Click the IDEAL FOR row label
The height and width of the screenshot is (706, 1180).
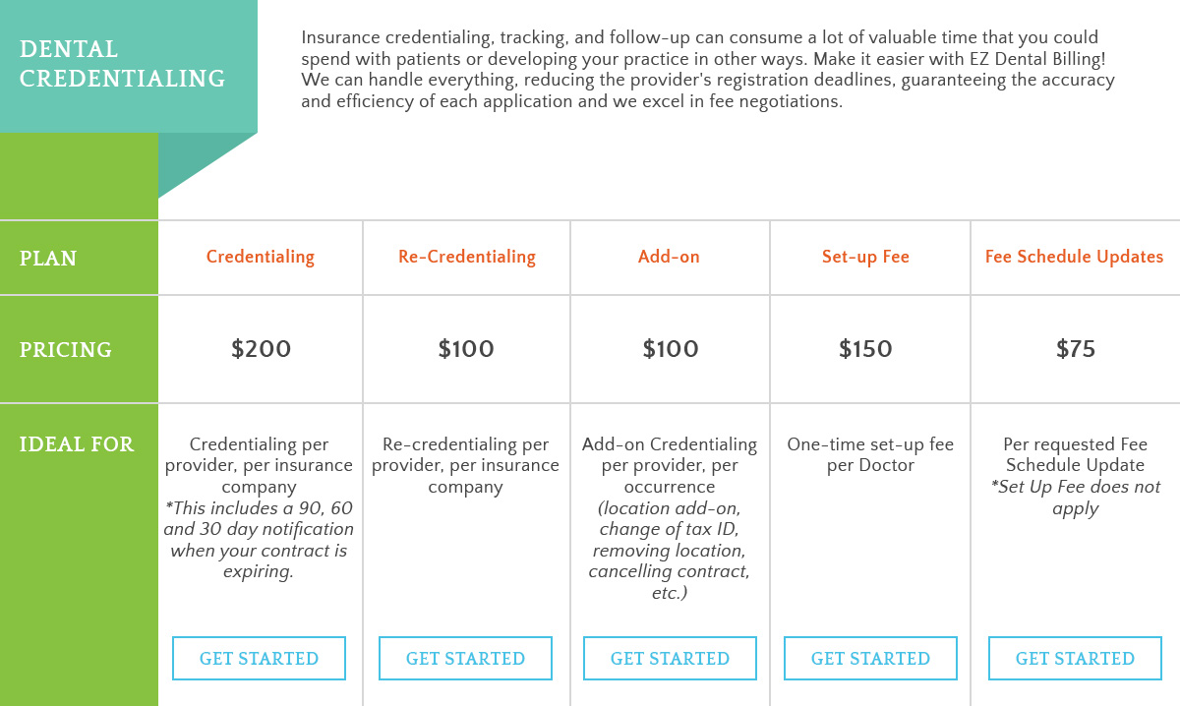tap(77, 444)
